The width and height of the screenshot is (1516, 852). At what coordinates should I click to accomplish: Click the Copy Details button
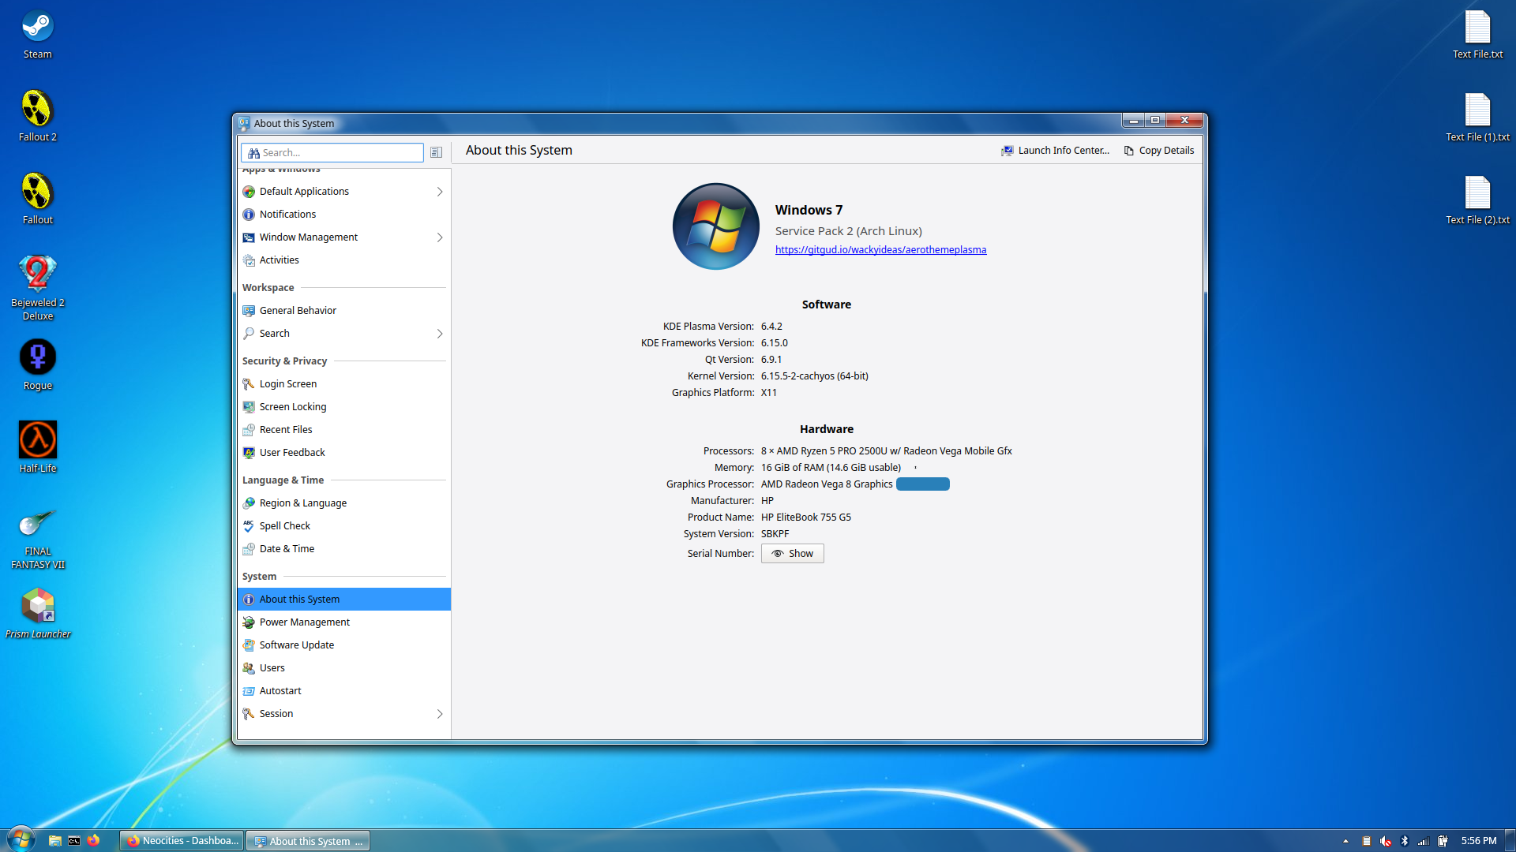pyautogui.click(x=1158, y=151)
